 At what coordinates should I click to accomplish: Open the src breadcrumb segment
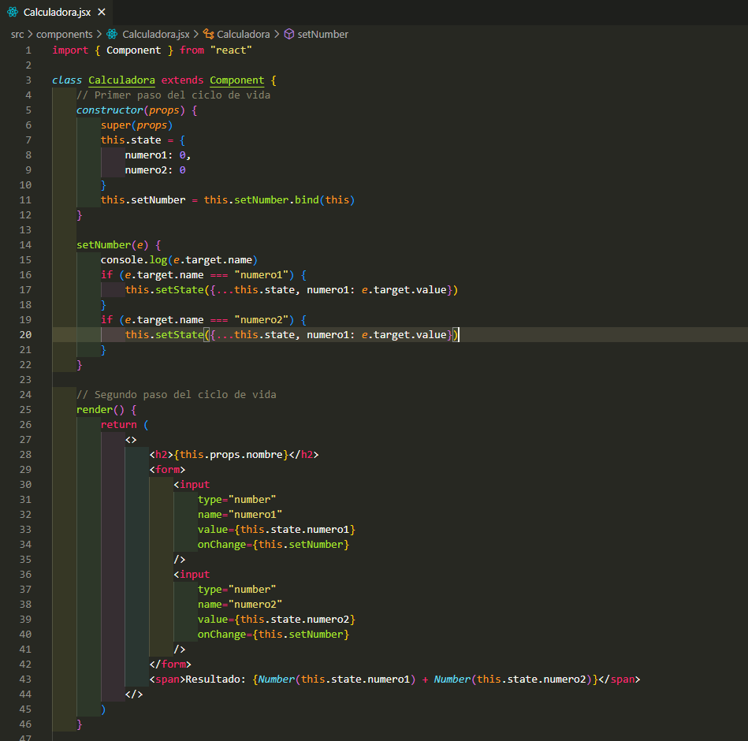(x=17, y=34)
